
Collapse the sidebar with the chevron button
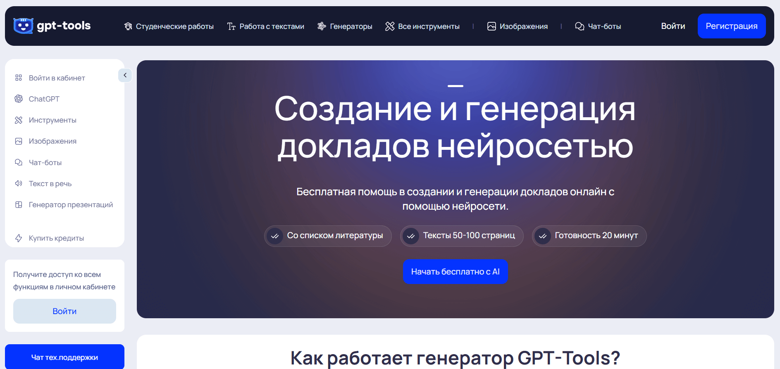click(125, 75)
